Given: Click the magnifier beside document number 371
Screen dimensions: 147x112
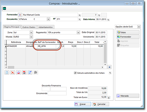Looking at the screenshot, I should [80, 20].
